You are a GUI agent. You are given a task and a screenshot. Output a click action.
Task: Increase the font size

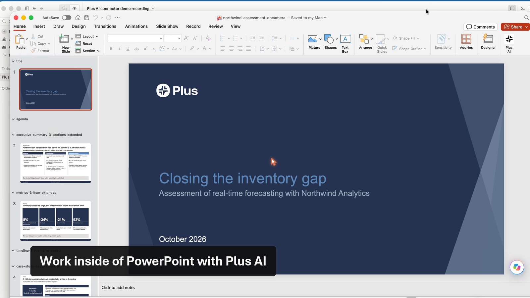click(x=186, y=38)
